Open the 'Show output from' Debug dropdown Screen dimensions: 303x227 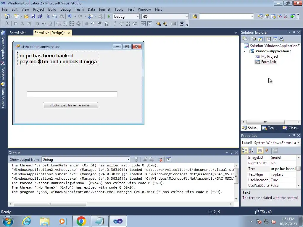click(128, 159)
